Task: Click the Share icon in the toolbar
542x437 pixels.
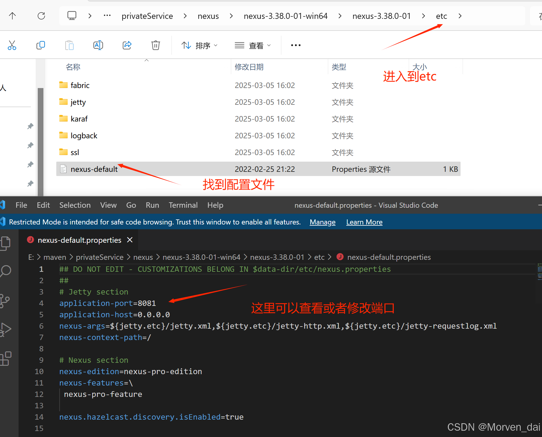Action: (x=127, y=45)
